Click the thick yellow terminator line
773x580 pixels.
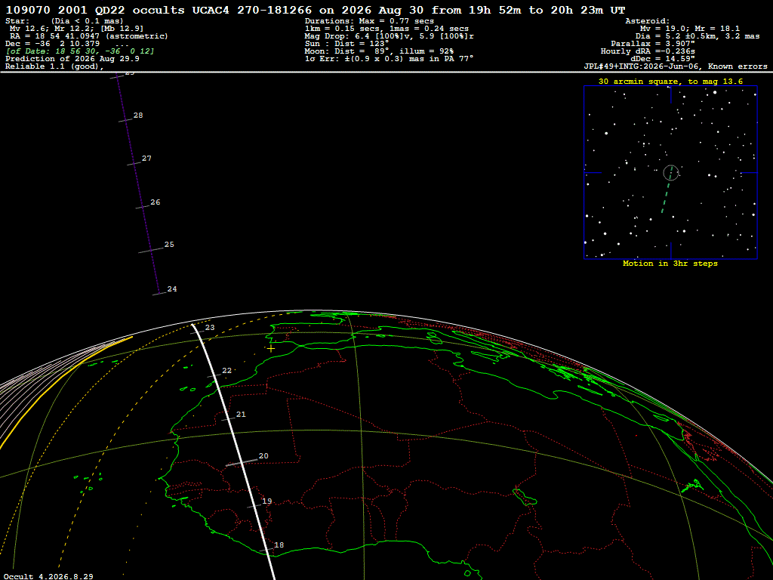point(64,390)
